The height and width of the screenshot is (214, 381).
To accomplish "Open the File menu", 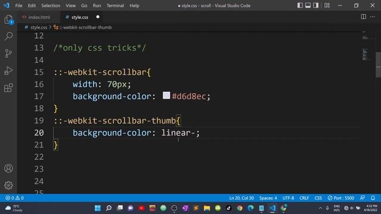I will (18, 5).
